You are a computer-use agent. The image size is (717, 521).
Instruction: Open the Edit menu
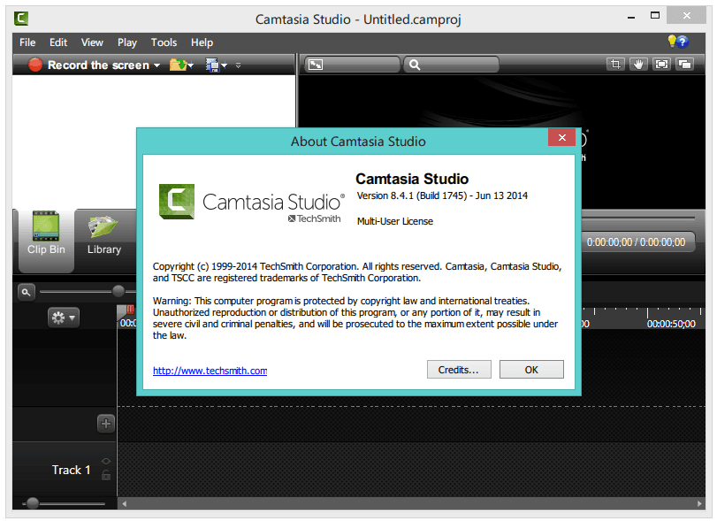pyautogui.click(x=58, y=42)
